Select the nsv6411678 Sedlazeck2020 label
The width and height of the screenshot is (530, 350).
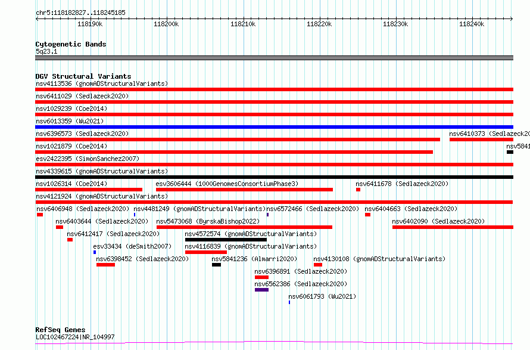(402, 184)
